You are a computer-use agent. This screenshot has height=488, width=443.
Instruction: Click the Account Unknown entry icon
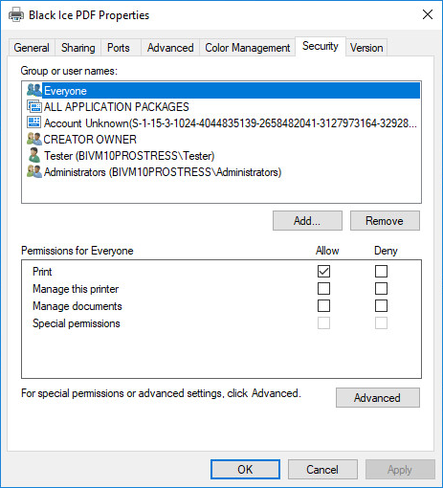tap(34, 122)
